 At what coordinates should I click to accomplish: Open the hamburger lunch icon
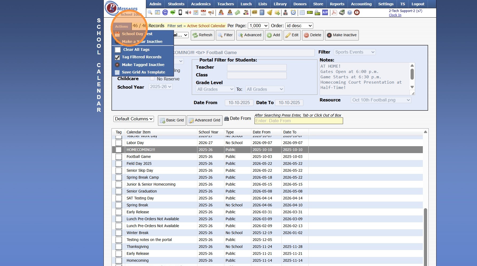pyautogui.click(x=255, y=13)
